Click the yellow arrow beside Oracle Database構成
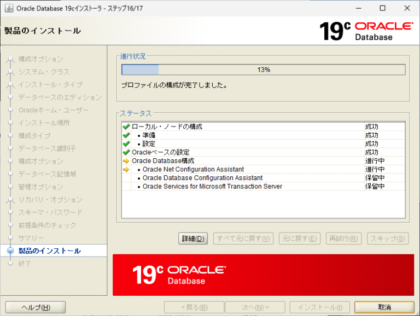Viewport: 420px width, 316px height. [x=126, y=160]
